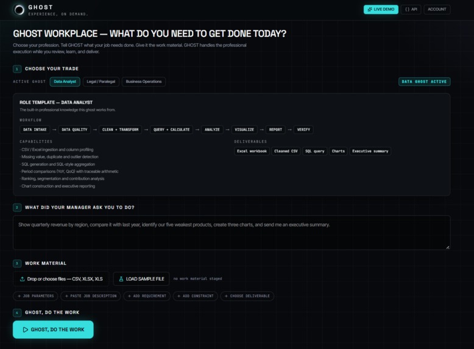This screenshot has height=349, width=474.
Task: Open the API button
Action: (411, 9)
